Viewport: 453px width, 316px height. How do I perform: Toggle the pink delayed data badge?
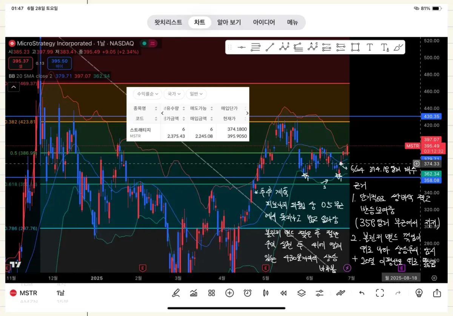click(153, 43)
